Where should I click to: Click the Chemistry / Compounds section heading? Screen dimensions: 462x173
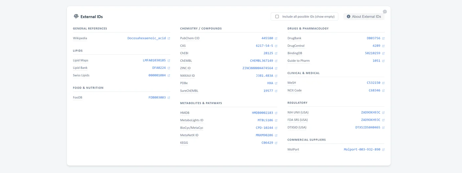pyautogui.click(x=201, y=29)
